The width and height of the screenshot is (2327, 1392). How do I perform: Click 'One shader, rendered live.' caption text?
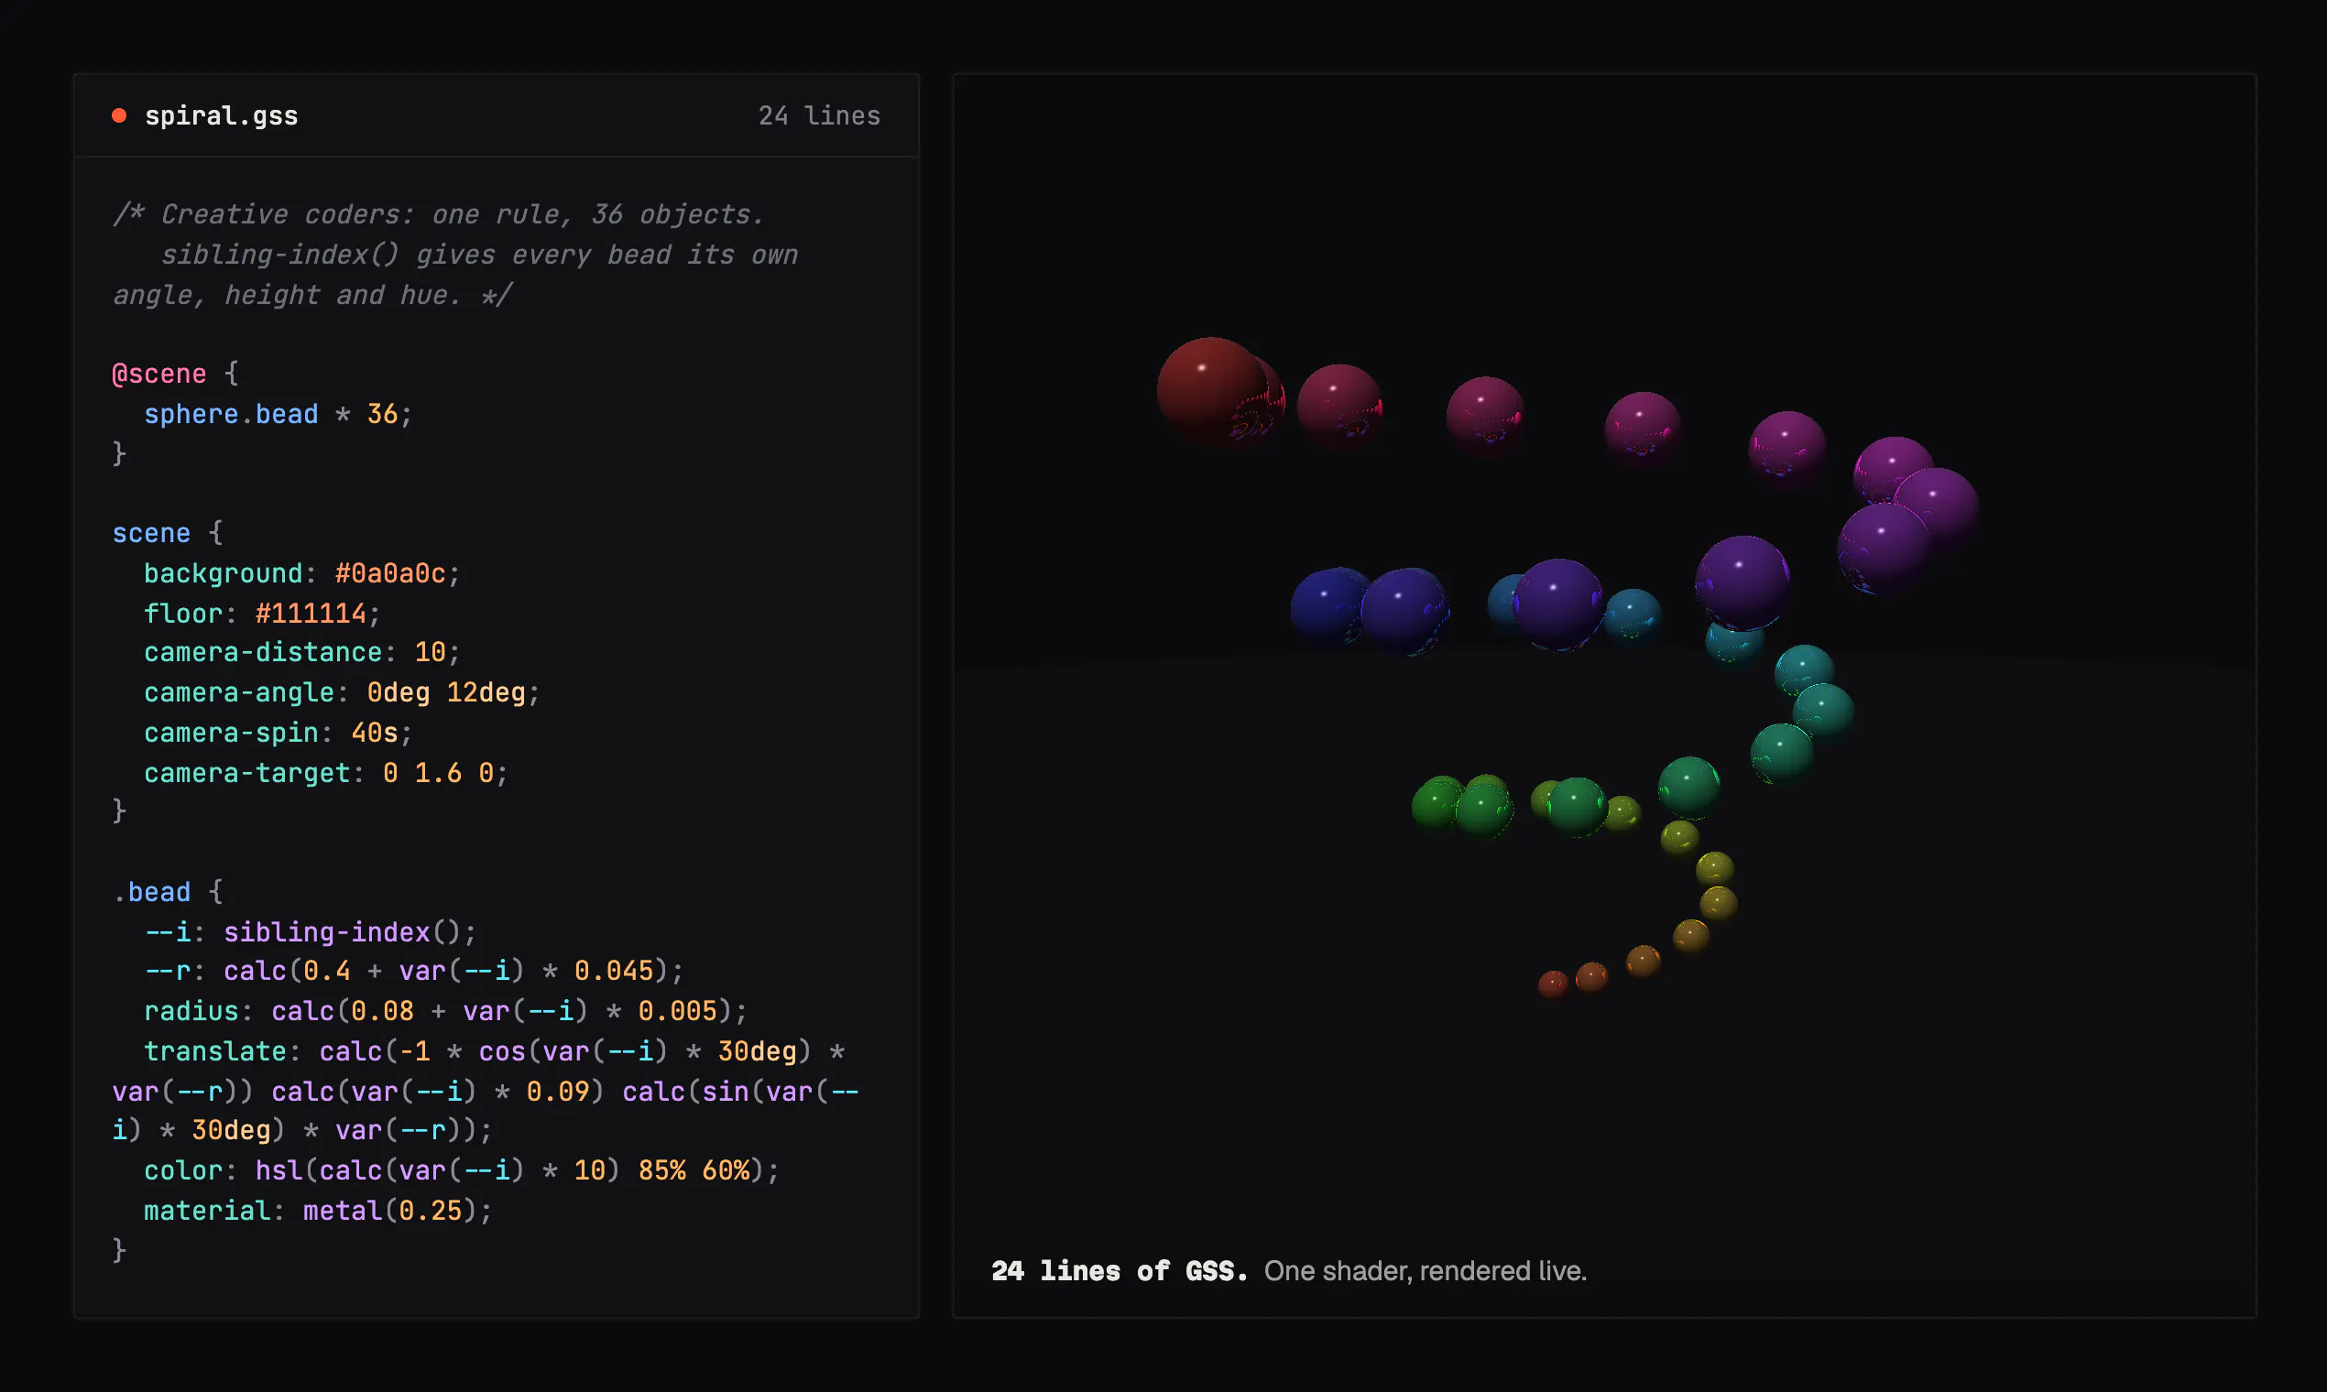(x=1426, y=1271)
